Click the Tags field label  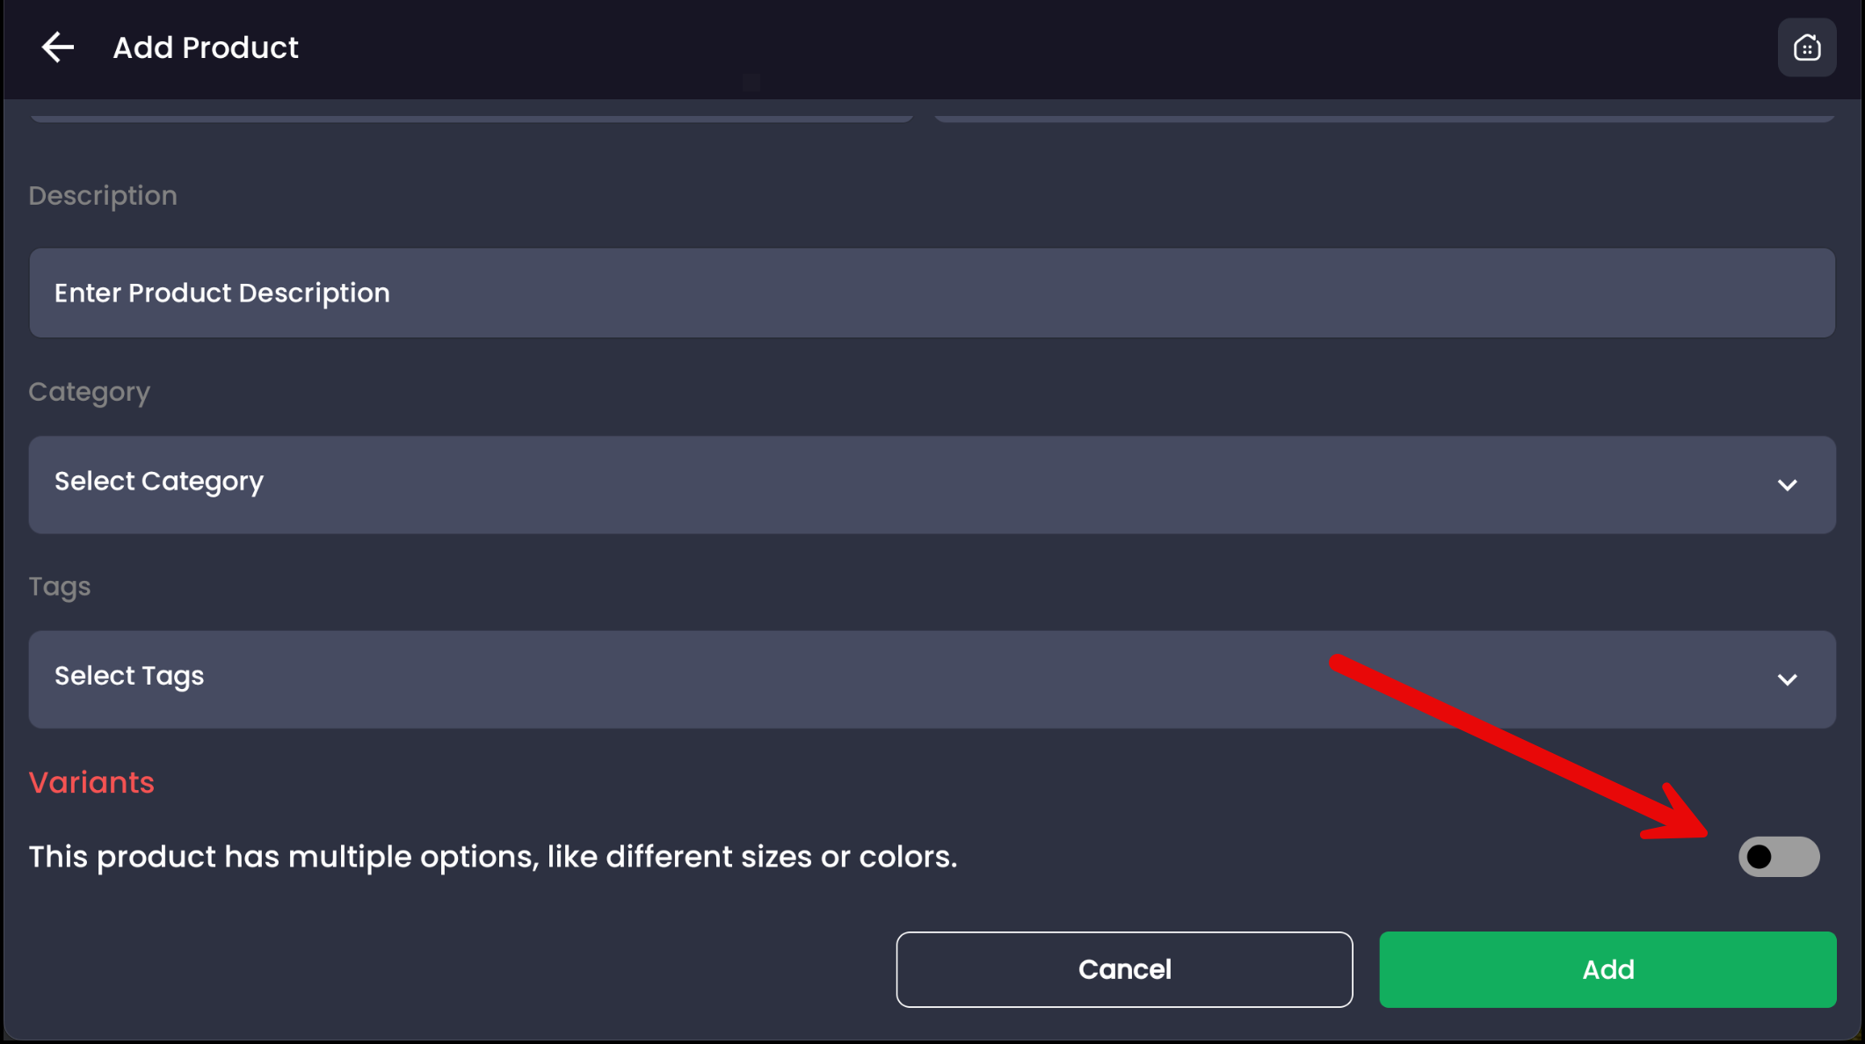point(60,586)
